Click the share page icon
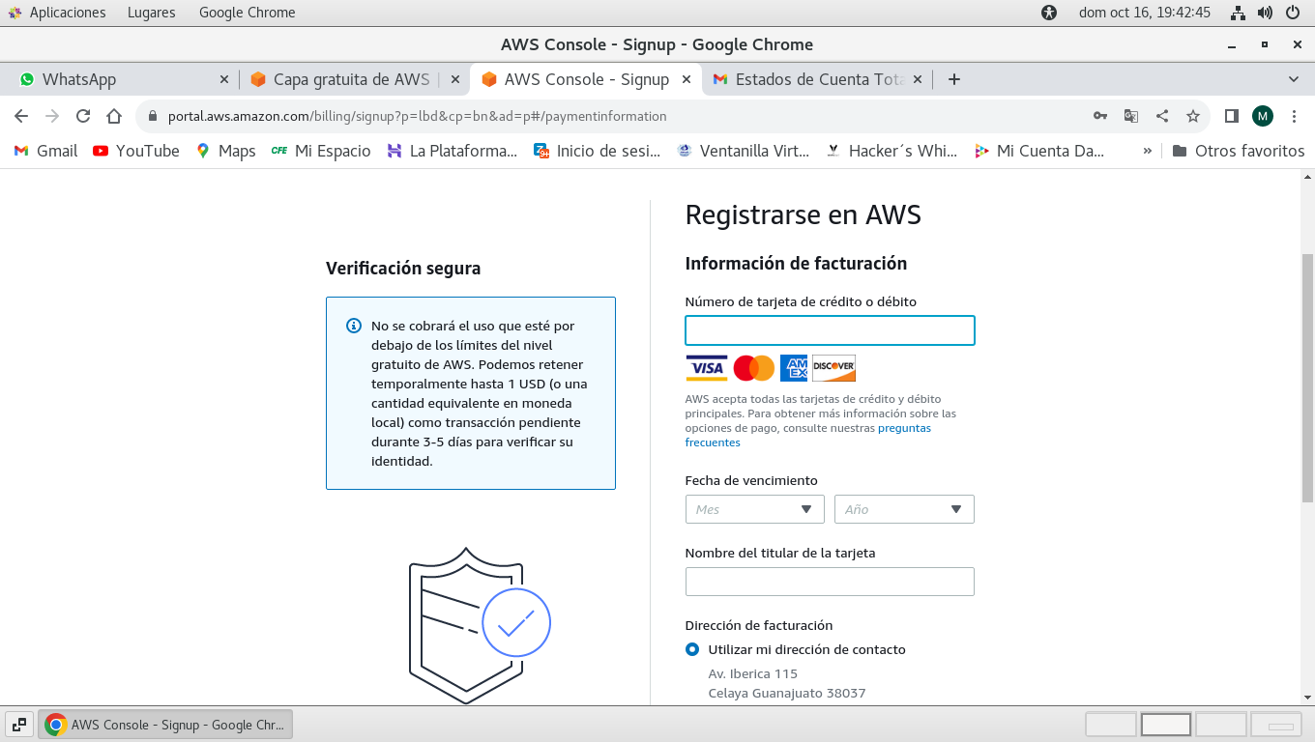1315x742 pixels. coord(1162,116)
